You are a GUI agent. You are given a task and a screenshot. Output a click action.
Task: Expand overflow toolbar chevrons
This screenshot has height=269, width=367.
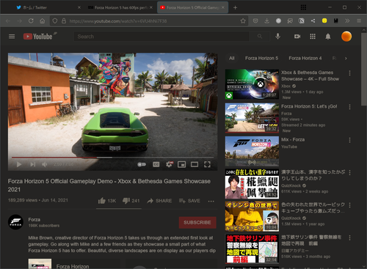[x=347, y=21]
